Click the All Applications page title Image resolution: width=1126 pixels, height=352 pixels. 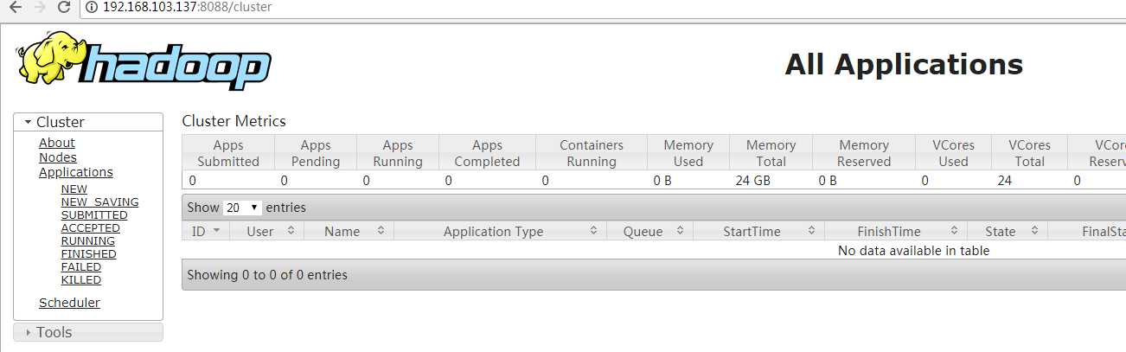(904, 65)
